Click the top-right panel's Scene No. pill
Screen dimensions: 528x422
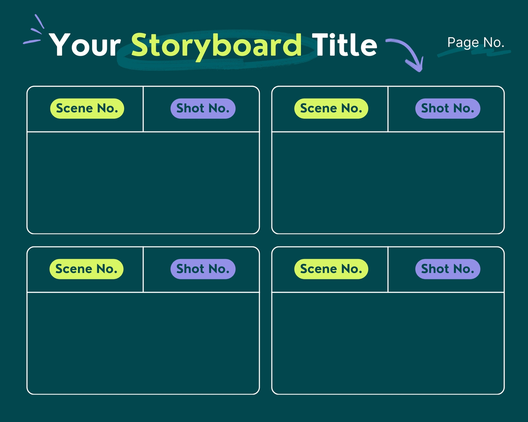pos(331,108)
